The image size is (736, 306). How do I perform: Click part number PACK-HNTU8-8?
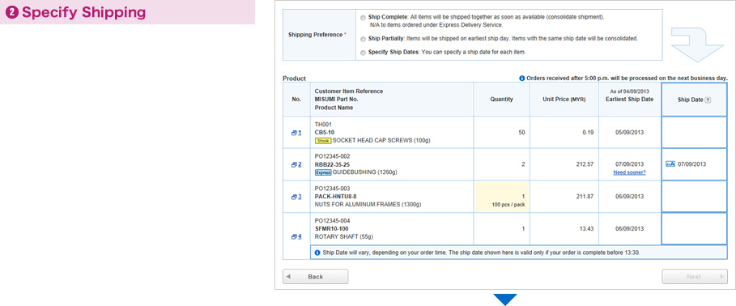tap(334, 197)
